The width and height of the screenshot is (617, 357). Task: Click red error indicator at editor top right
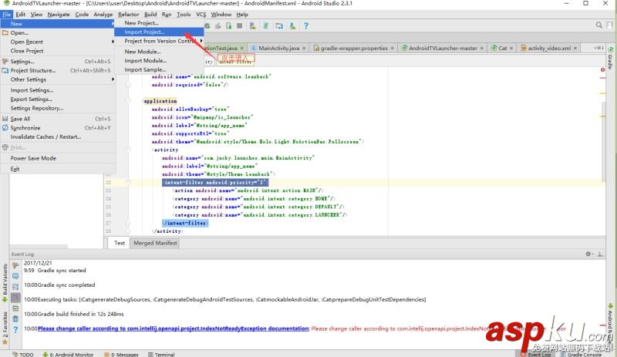point(603,69)
